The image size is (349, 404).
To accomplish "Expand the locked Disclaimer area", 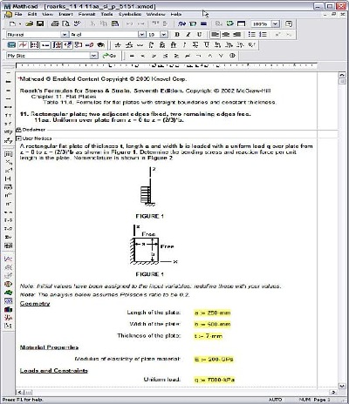I will tap(18, 130).
